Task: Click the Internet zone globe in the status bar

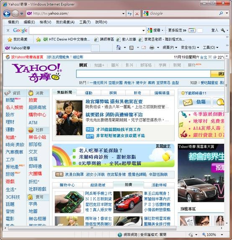Action: click(120, 235)
